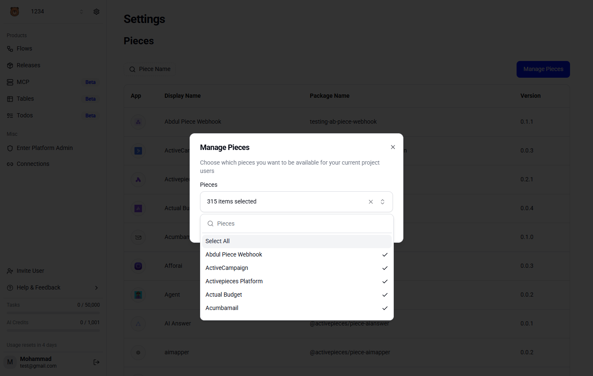This screenshot has height=376, width=593.
Task: Go to Connections in the sidebar
Action: coord(33,164)
